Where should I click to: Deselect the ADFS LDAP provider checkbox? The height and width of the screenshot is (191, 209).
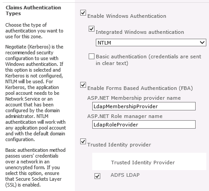tap(97, 176)
